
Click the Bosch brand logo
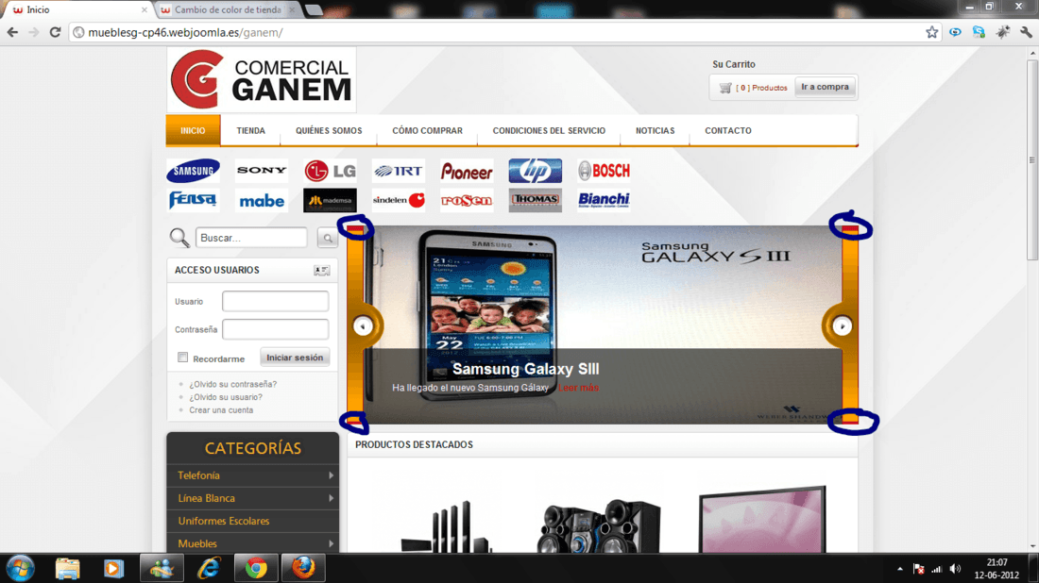(604, 171)
